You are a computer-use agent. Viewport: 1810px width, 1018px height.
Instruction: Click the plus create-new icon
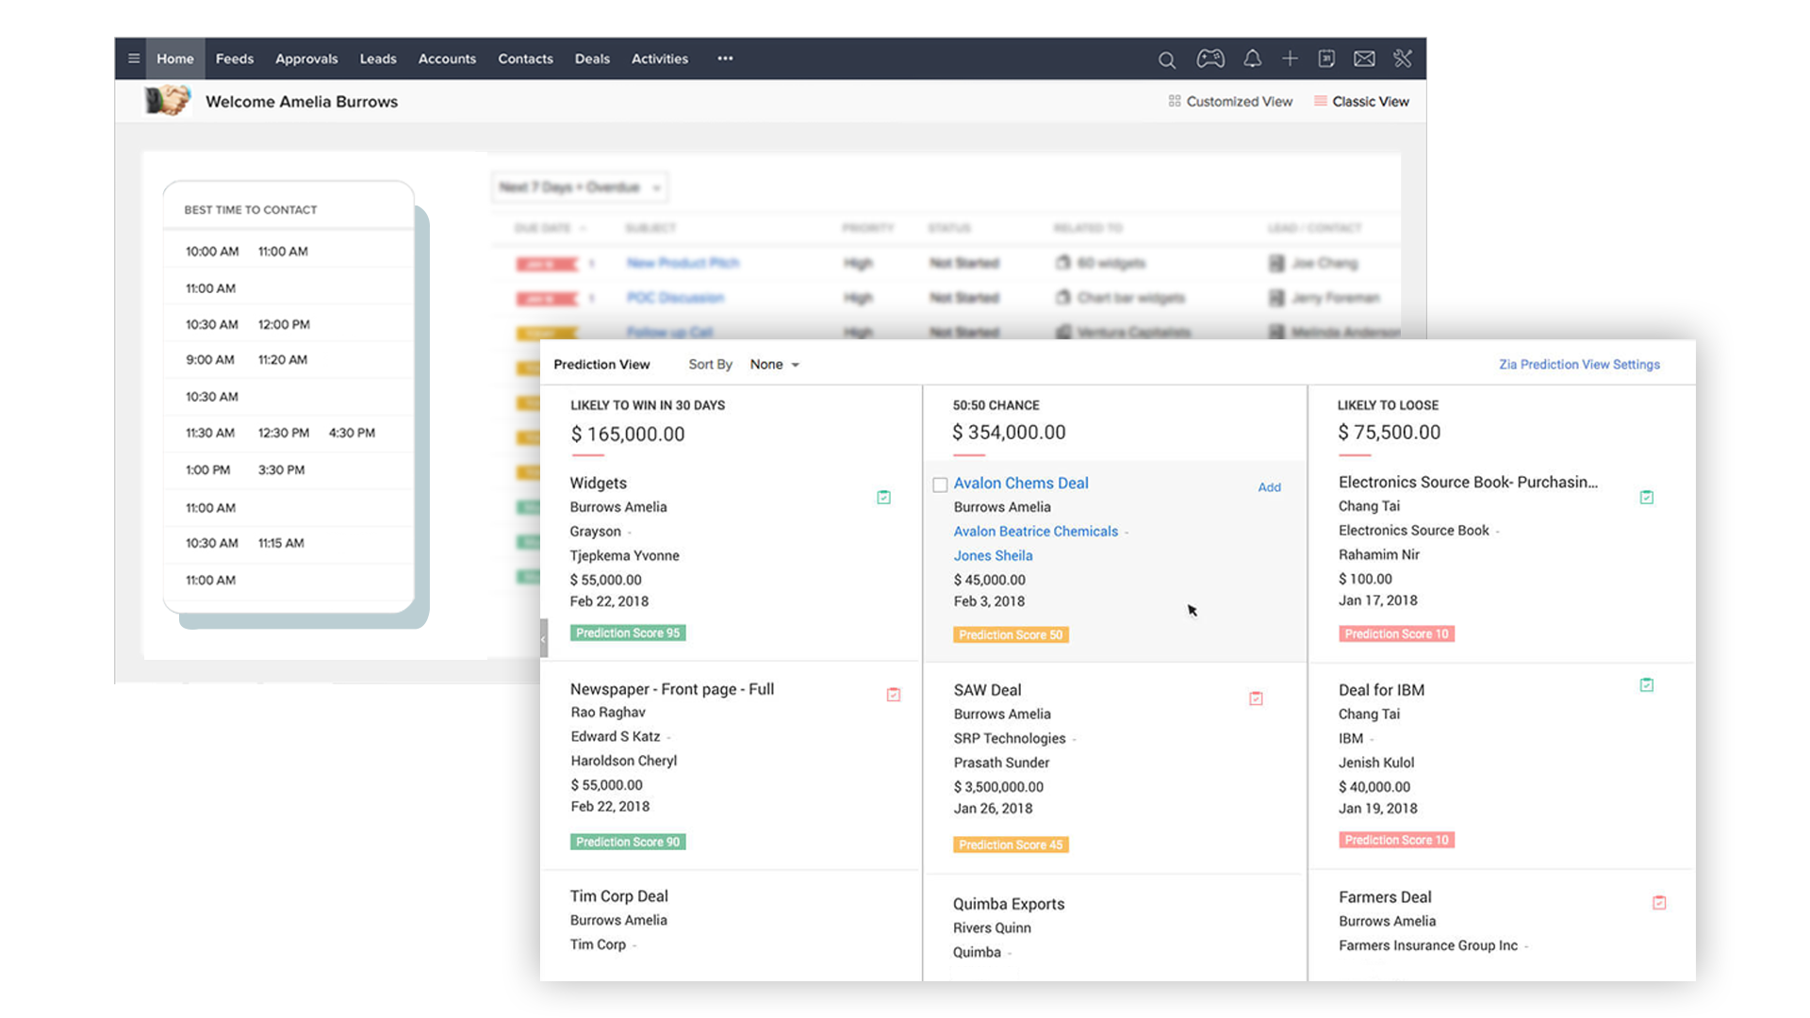pyautogui.click(x=1290, y=58)
